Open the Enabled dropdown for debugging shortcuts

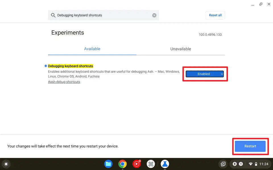(204, 74)
